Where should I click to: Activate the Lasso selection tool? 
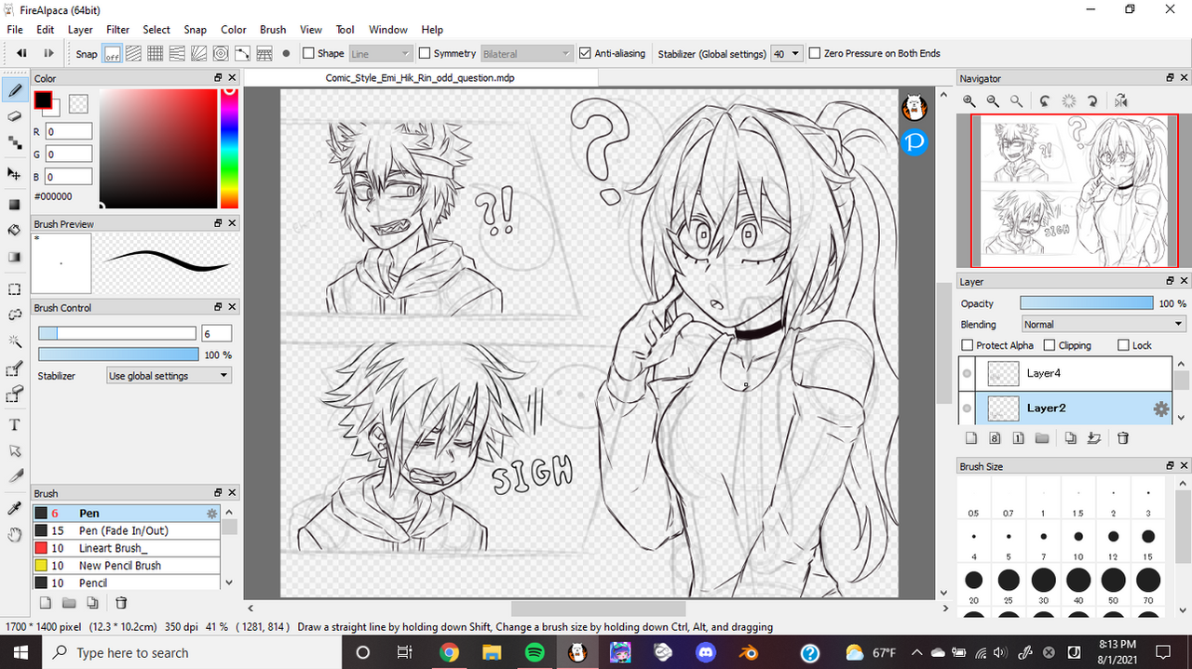[x=15, y=315]
